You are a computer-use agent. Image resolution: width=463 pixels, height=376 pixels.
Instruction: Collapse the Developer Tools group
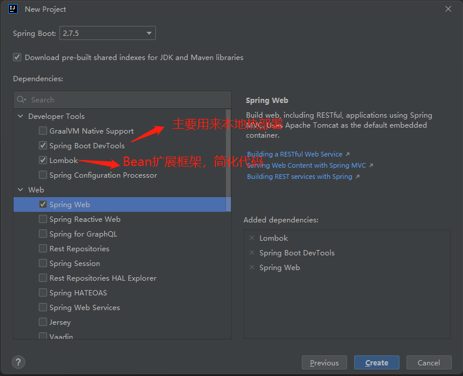coord(21,116)
